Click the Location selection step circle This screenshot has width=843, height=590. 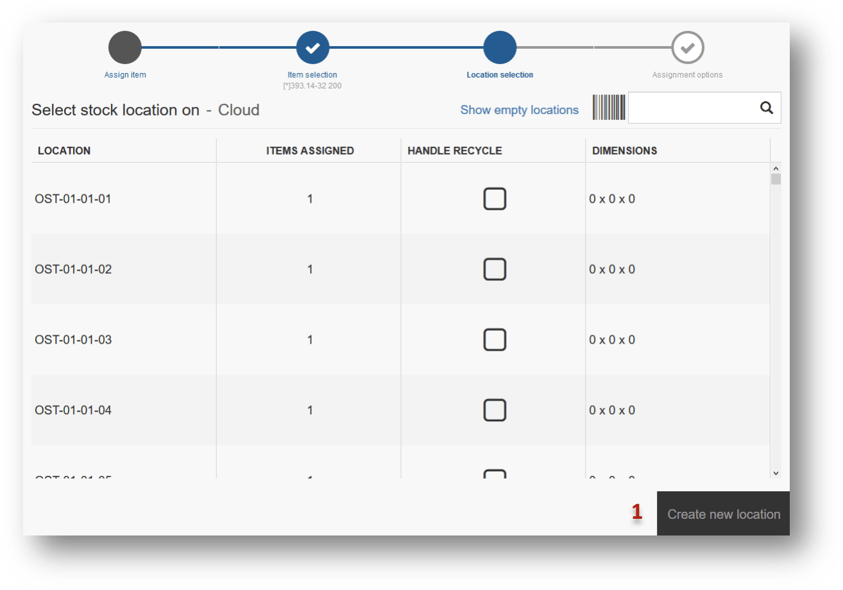pos(500,48)
